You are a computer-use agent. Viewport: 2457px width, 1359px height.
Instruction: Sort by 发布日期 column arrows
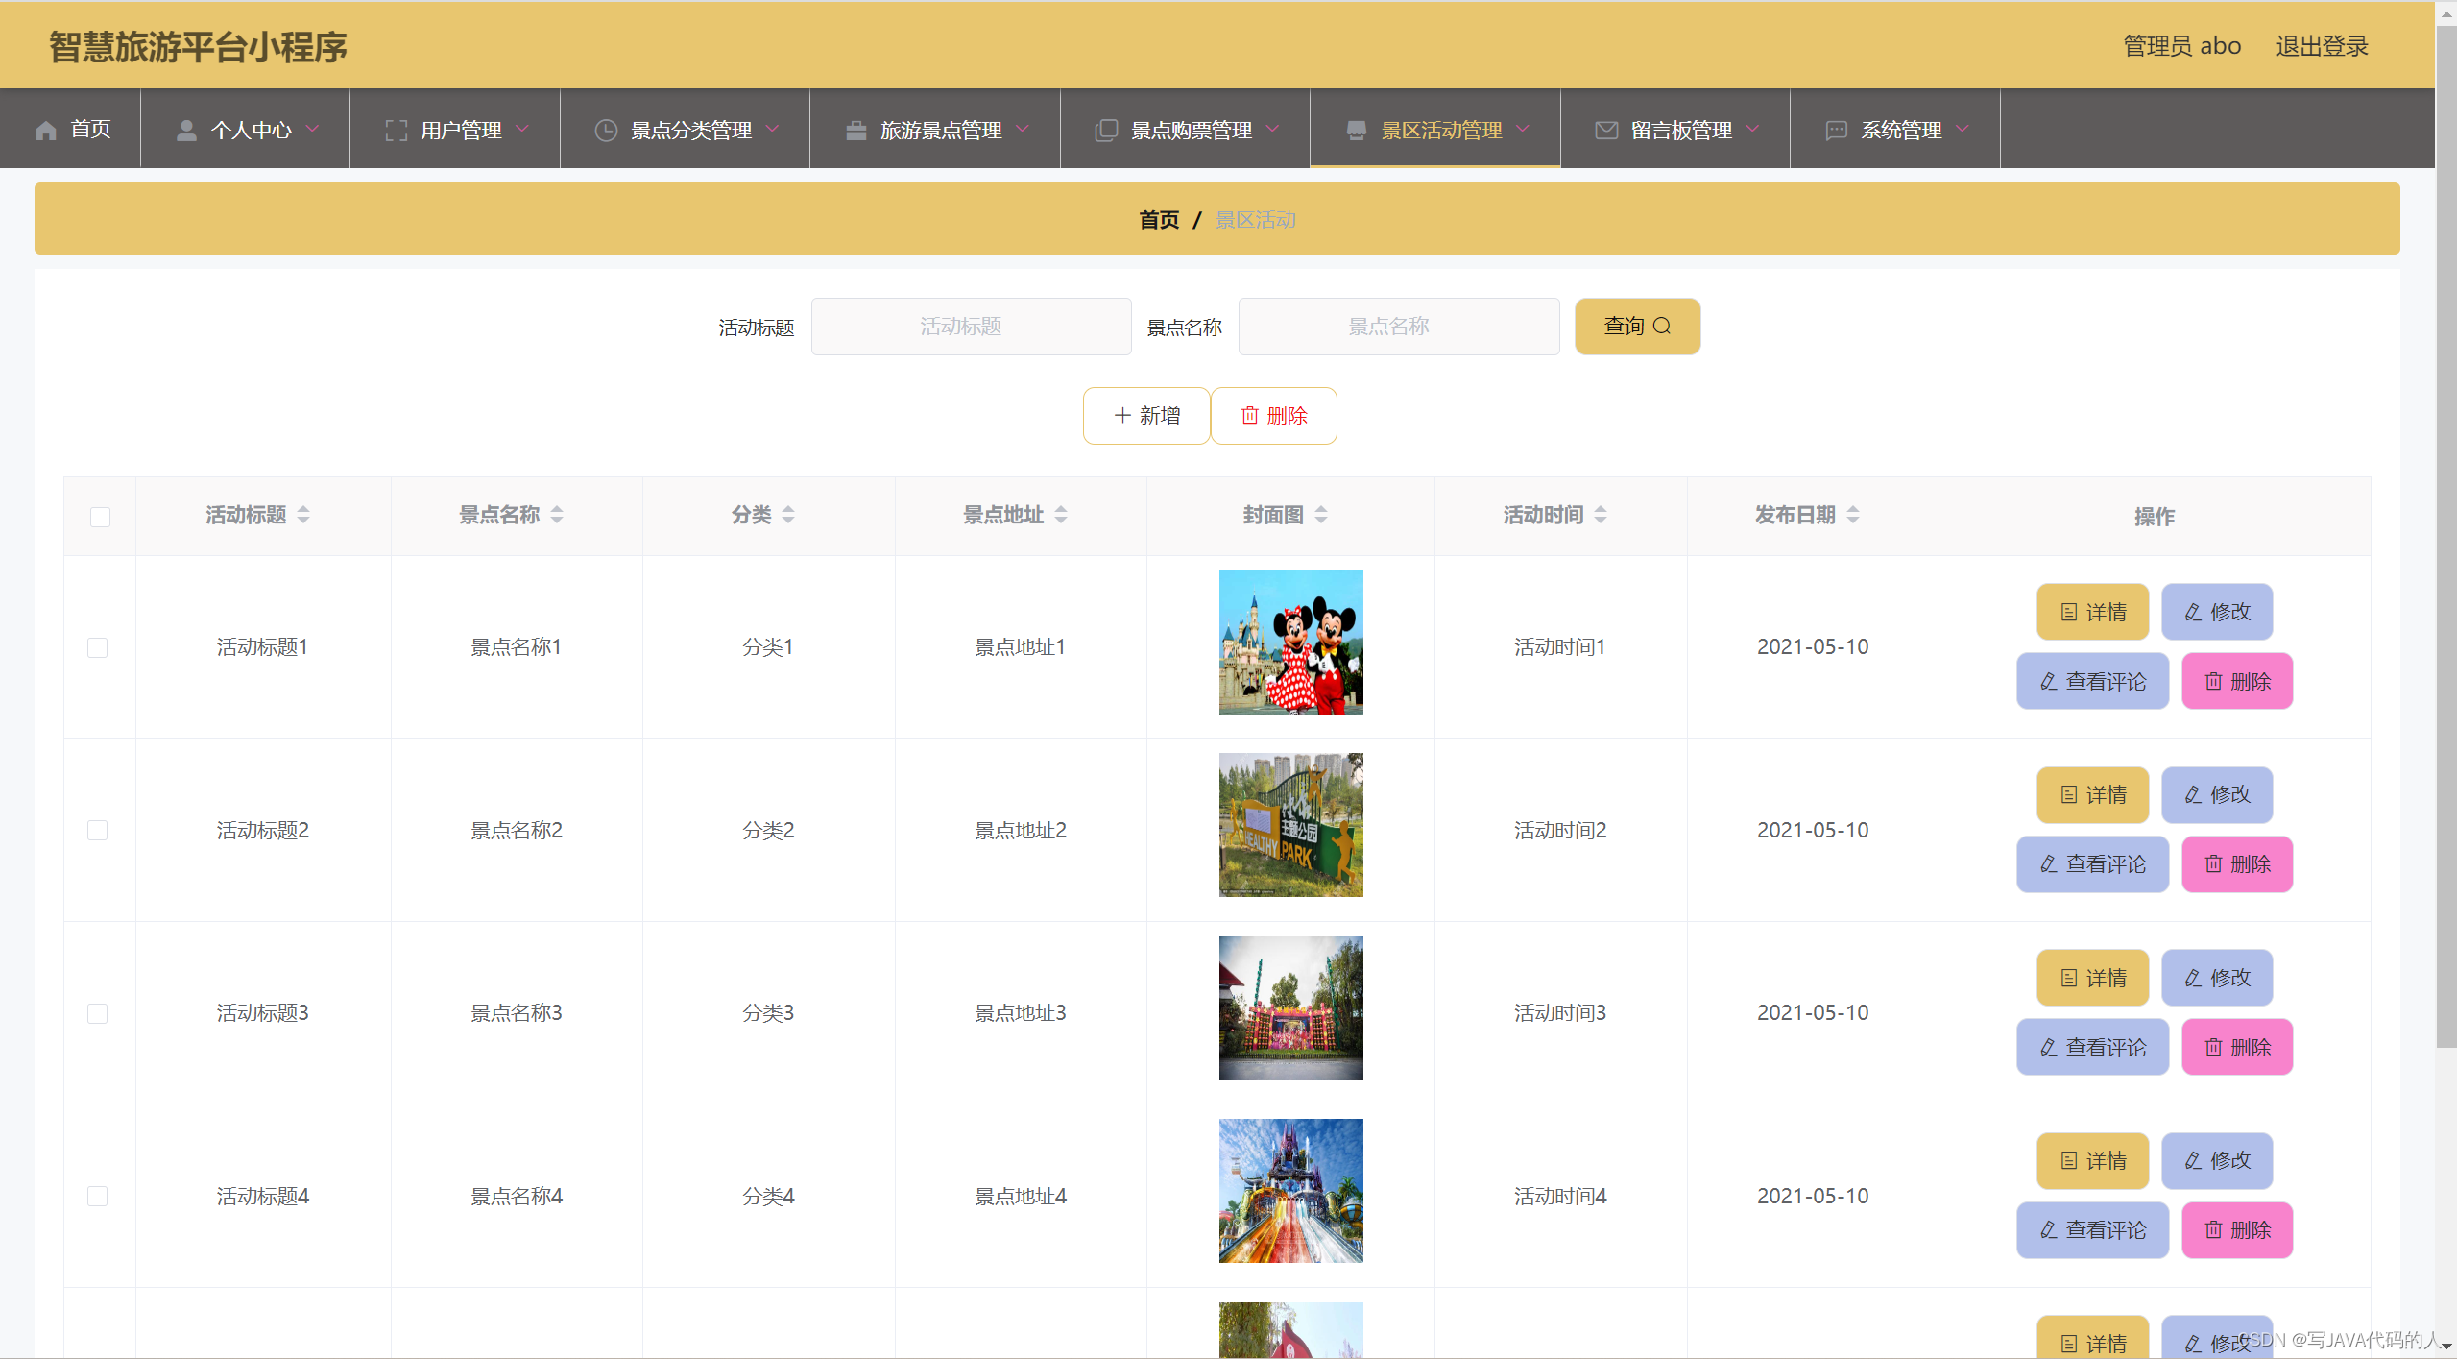(1853, 515)
